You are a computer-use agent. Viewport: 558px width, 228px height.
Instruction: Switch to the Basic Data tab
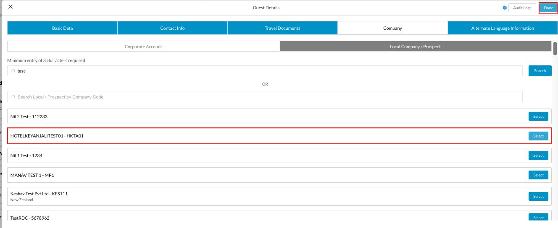click(x=62, y=28)
